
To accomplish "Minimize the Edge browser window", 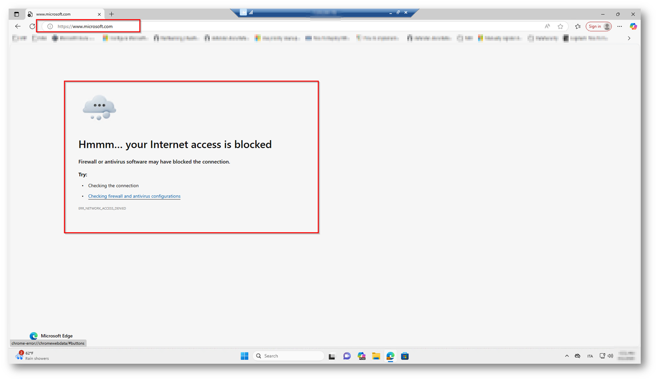I will tap(603, 14).
